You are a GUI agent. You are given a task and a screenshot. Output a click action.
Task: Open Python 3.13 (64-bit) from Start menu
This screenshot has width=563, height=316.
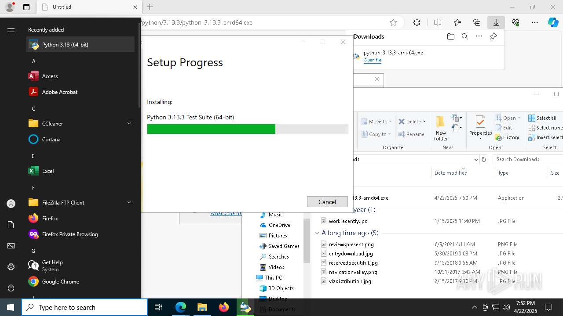80,45
